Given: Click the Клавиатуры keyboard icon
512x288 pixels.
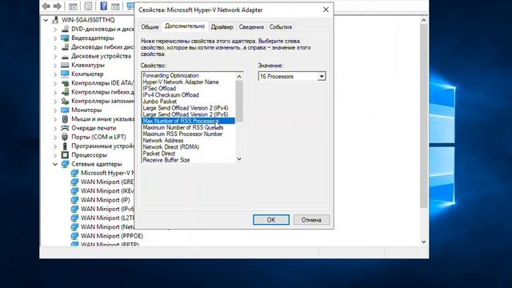Looking at the screenshot, I should pyautogui.click(x=65, y=65).
